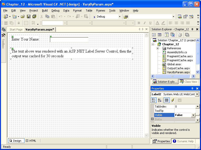Click the Refresh icon in Solution Explorer

point(167,35)
